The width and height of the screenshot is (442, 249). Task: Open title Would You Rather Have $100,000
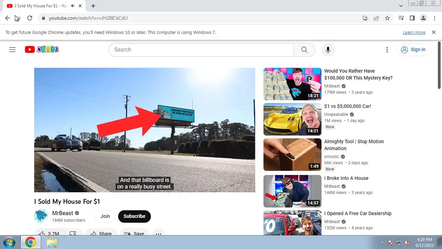pos(358,74)
